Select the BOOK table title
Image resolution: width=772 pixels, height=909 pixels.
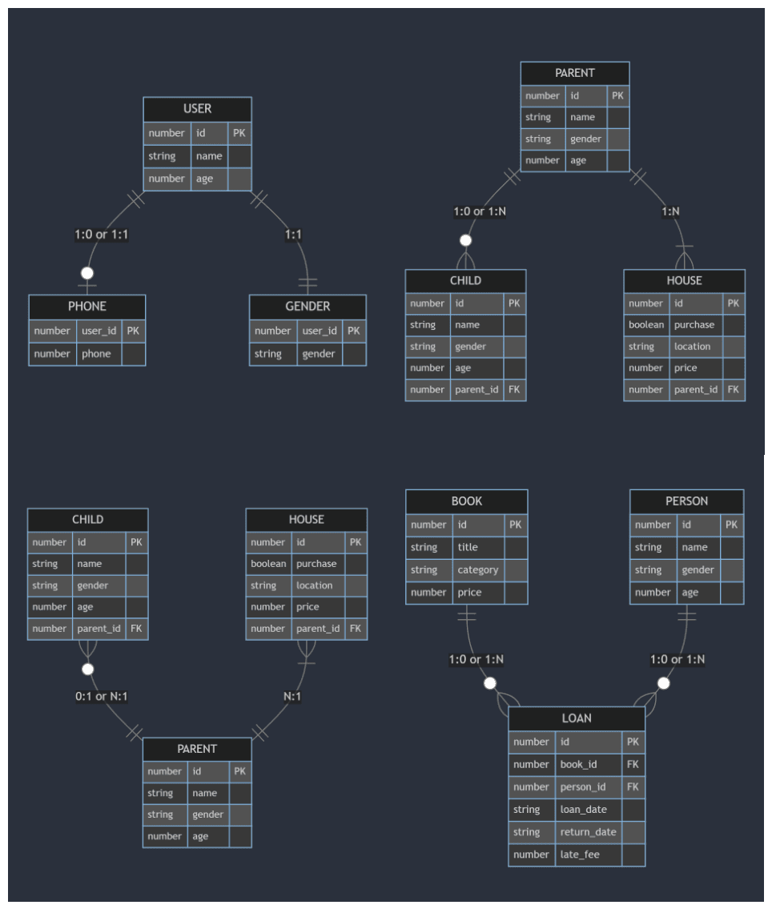[466, 501]
